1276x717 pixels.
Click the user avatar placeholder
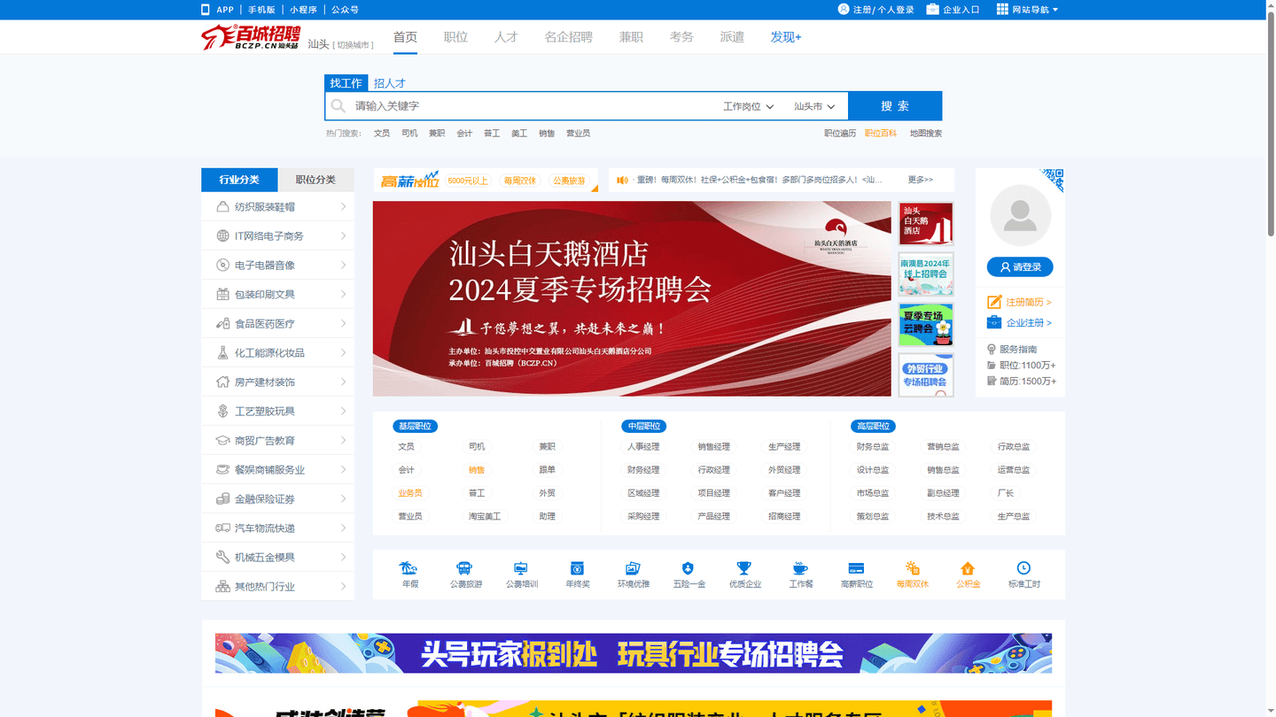point(1020,215)
